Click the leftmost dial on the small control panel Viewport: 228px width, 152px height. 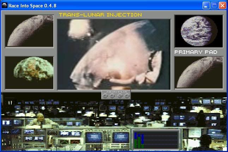105,96
